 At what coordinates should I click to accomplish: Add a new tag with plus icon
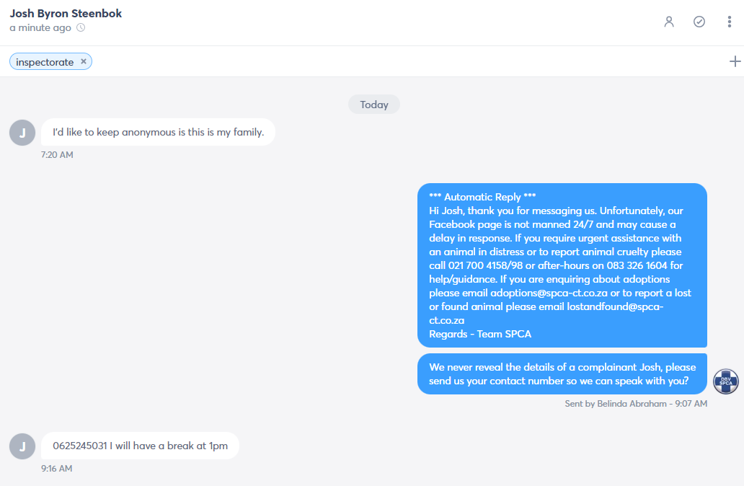pos(735,61)
